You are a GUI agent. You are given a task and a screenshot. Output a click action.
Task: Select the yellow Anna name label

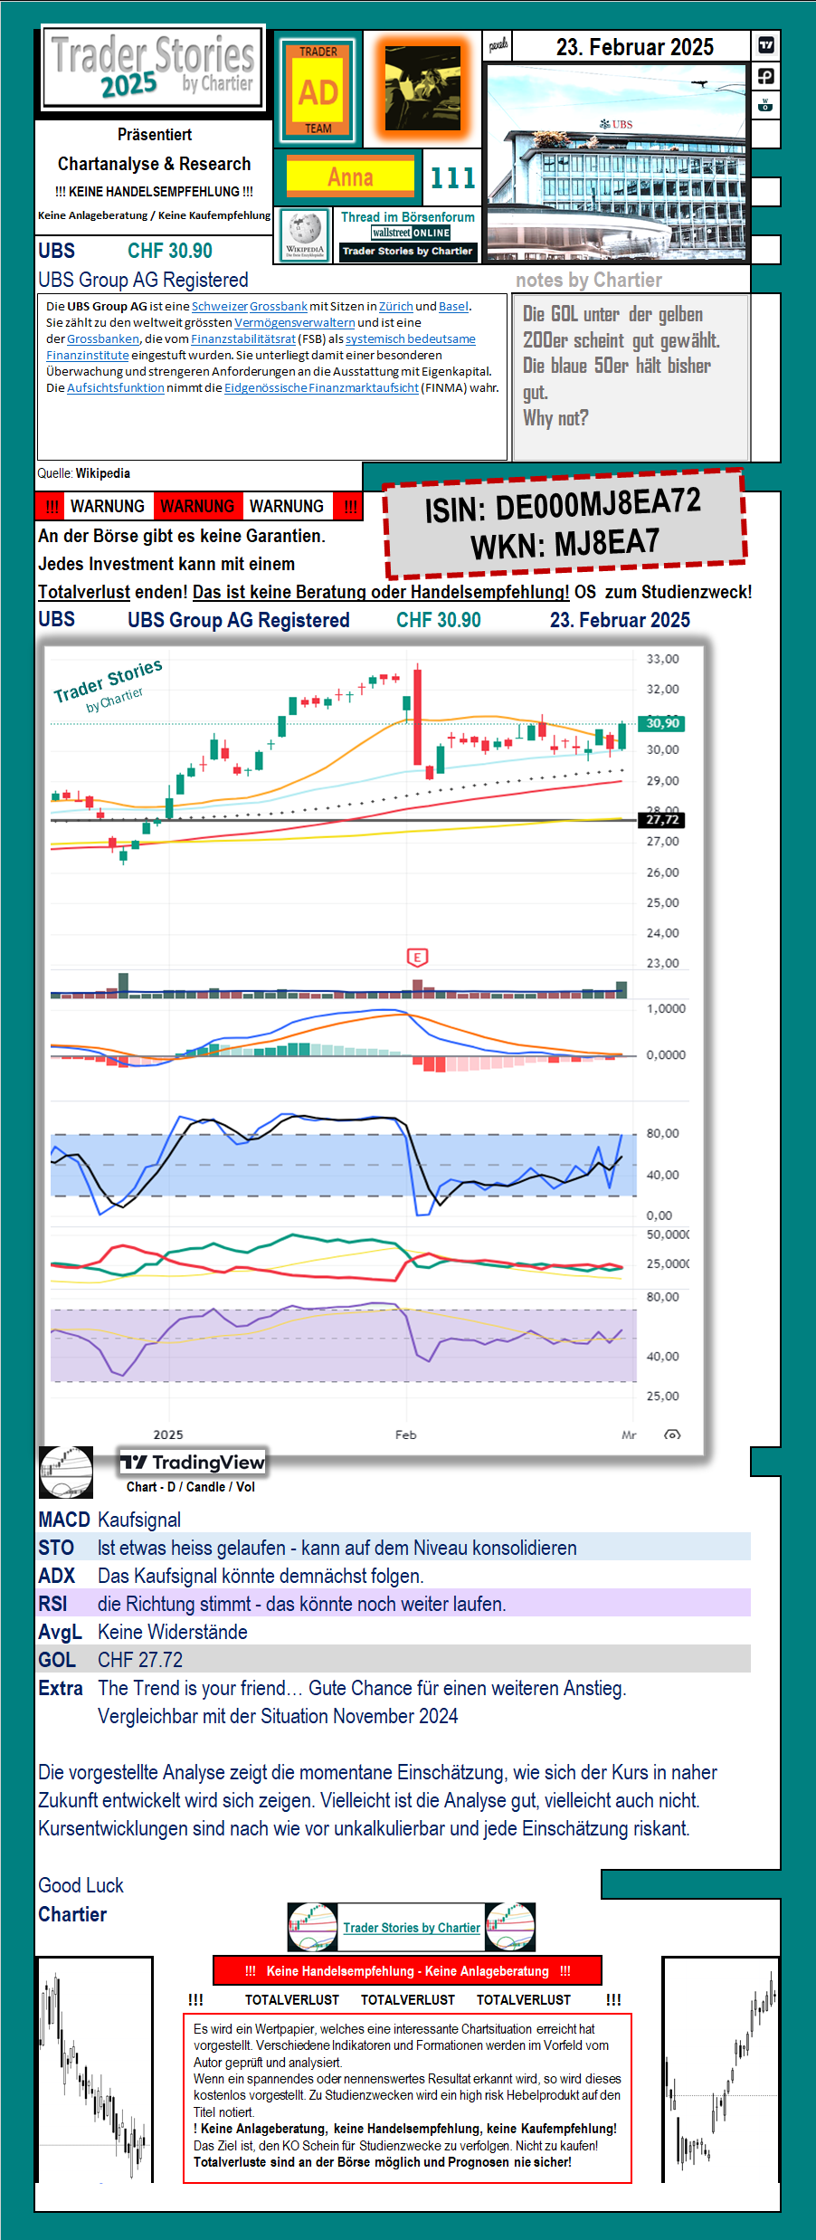click(351, 177)
